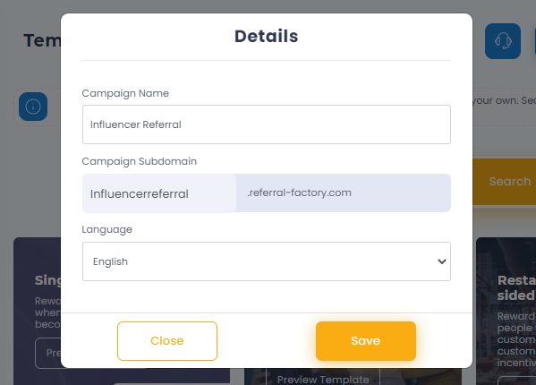Open the English language dropdown
This screenshot has height=385, width=536.
coord(267,261)
